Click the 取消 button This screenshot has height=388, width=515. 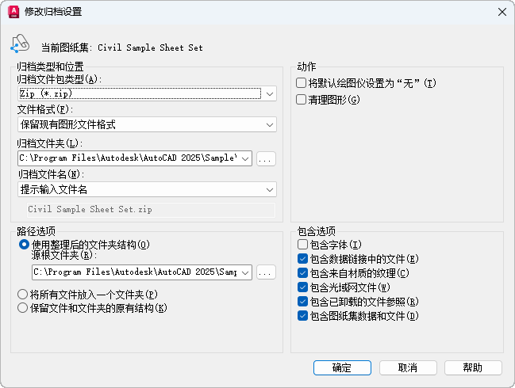(x=408, y=367)
